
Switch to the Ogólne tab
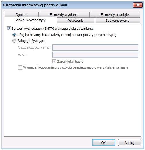click(x=21, y=15)
